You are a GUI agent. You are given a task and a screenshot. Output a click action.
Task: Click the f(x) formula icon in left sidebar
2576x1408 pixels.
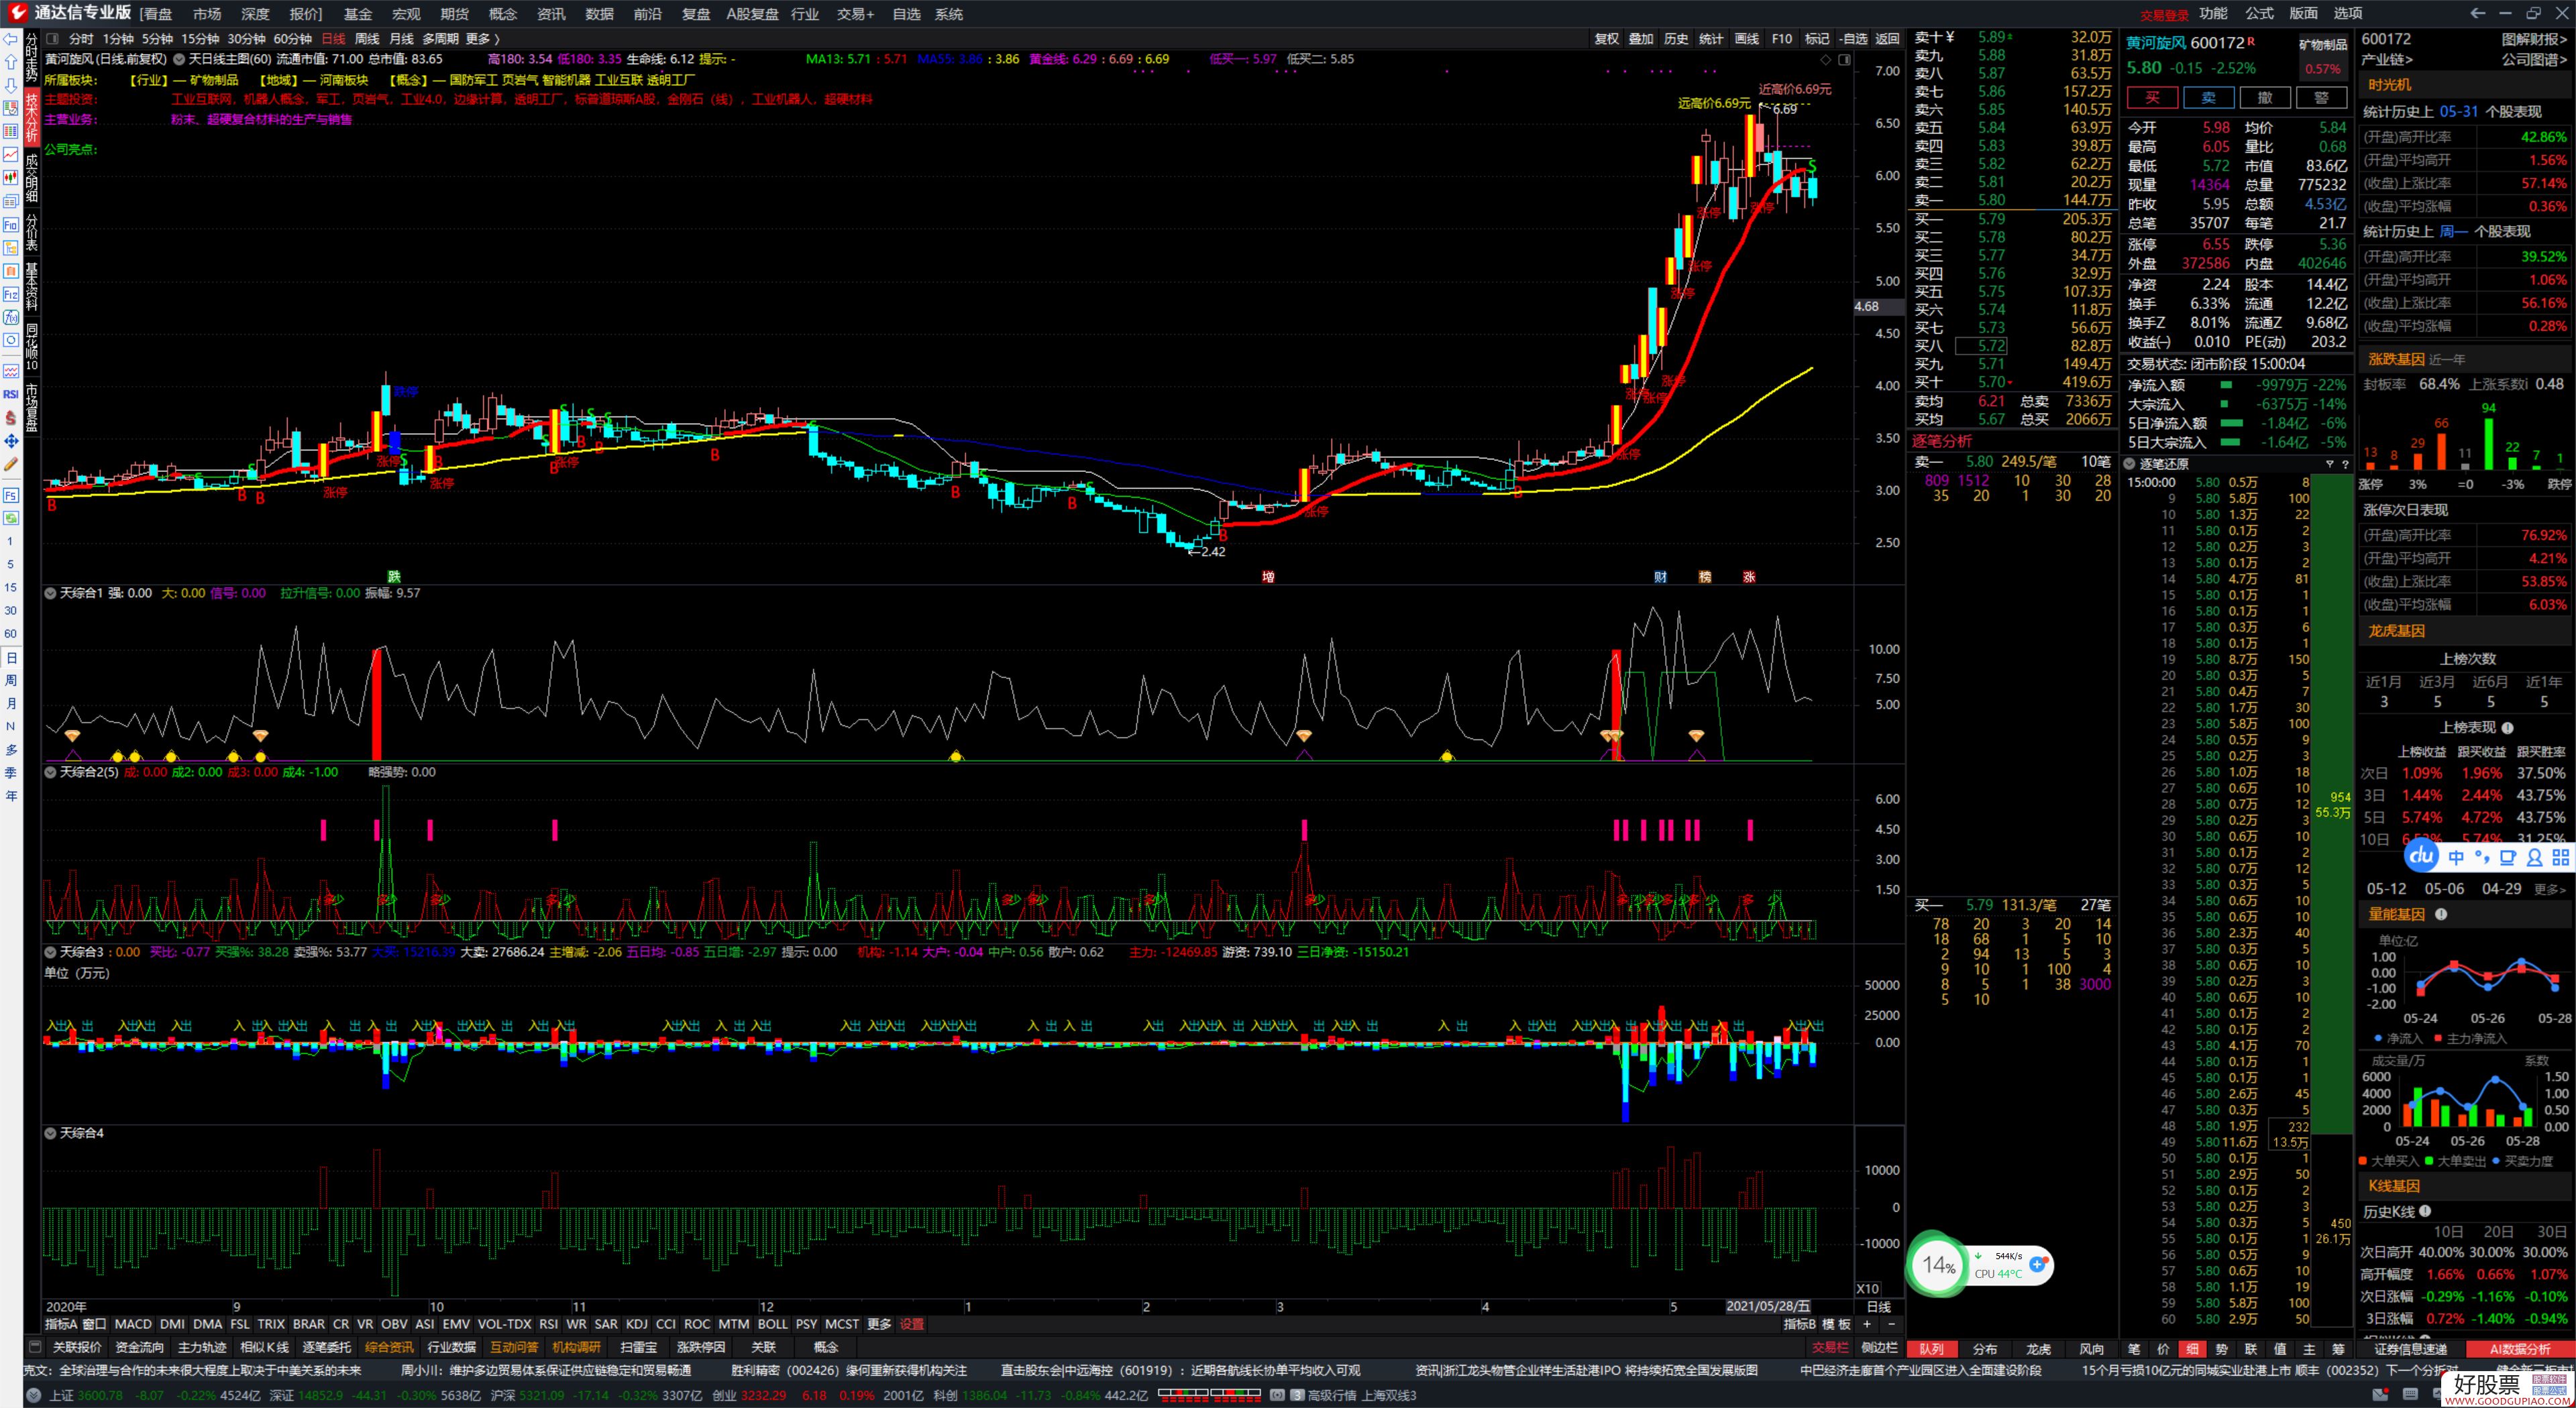pyautogui.click(x=11, y=318)
